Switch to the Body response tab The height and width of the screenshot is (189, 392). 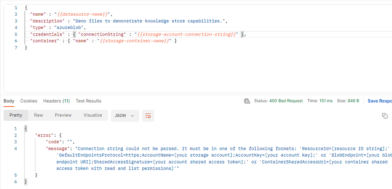pos(9,101)
